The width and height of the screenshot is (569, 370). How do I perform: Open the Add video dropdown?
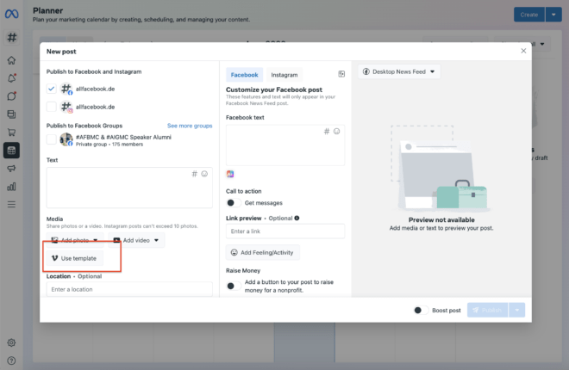pyautogui.click(x=136, y=240)
